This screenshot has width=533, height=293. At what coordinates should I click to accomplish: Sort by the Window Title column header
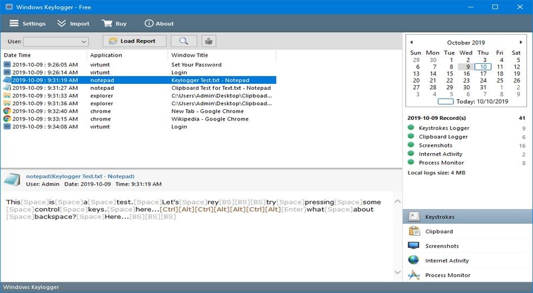tap(222, 55)
